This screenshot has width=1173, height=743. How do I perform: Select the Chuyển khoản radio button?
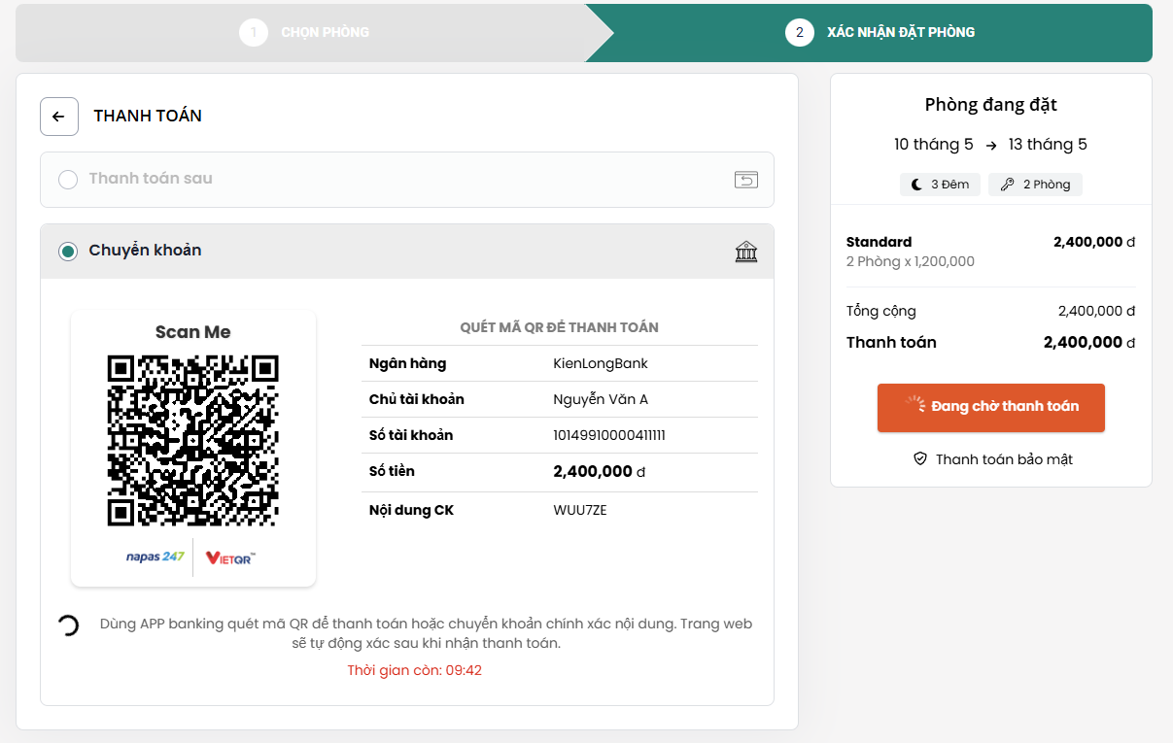(x=68, y=252)
